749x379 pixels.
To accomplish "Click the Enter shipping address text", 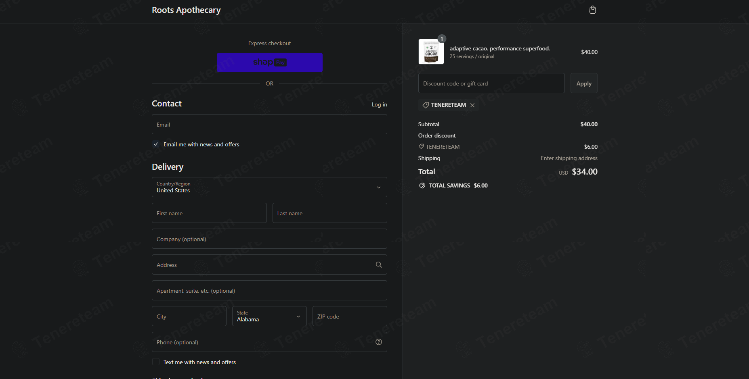I will pyautogui.click(x=569, y=158).
